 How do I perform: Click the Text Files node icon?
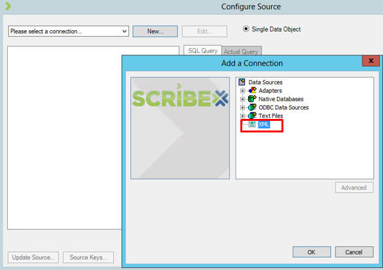(252, 116)
